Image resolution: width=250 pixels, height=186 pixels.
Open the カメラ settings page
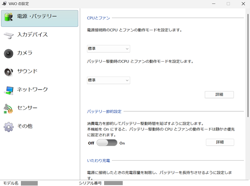25,53
